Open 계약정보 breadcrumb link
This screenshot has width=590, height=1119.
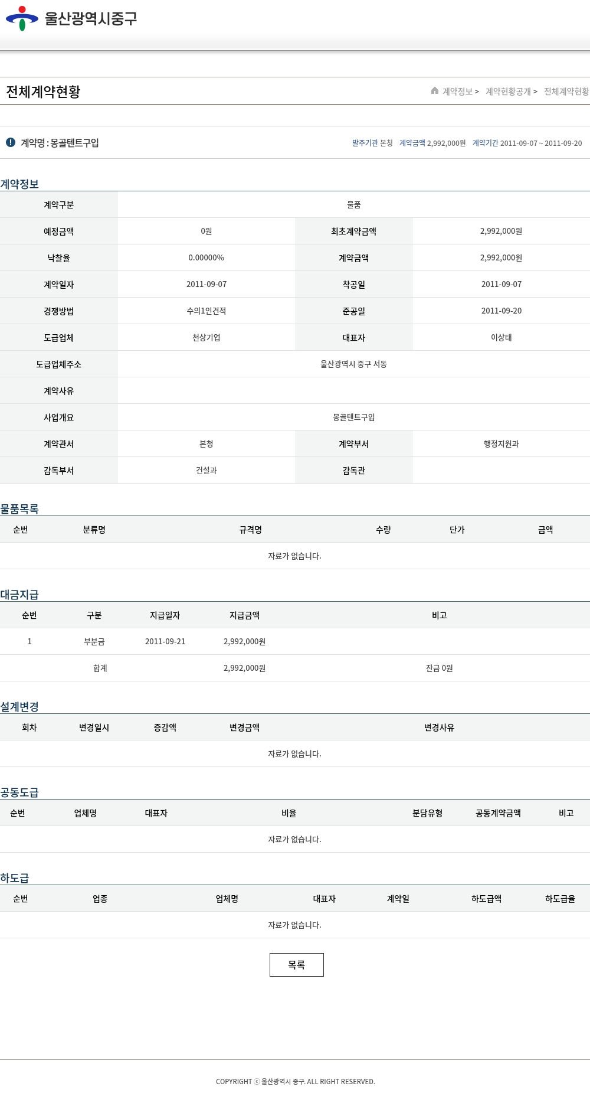click(x=458, y=92)
